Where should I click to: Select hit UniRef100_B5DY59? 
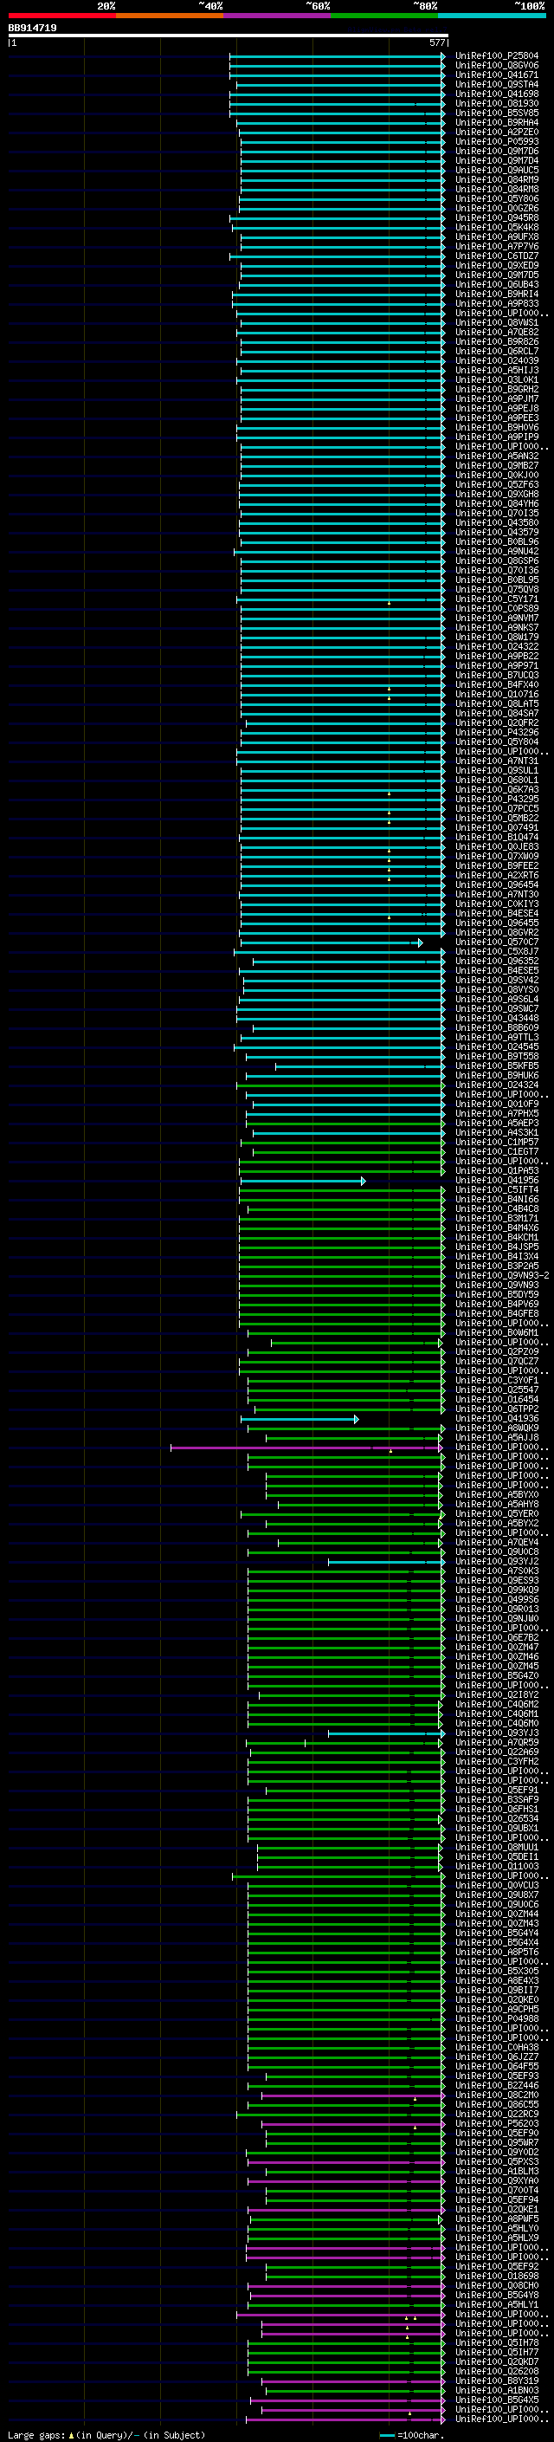496,1295
